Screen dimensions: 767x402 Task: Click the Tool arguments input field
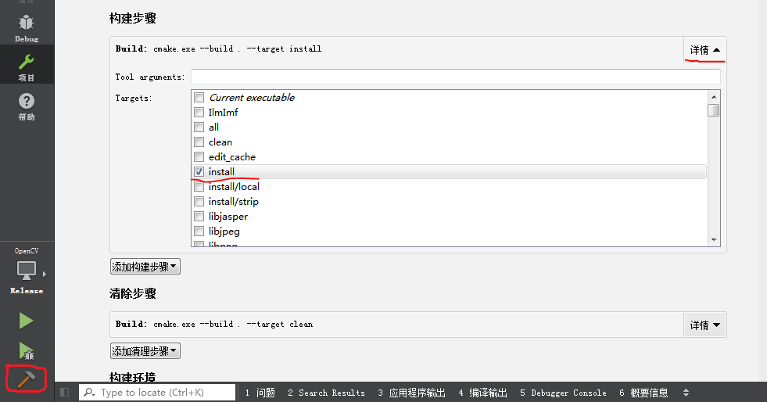tap(455, 77)
